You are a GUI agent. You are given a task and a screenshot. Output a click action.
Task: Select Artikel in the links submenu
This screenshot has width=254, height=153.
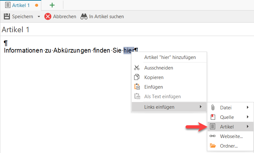pyautogui.click(x=227, y=127)
